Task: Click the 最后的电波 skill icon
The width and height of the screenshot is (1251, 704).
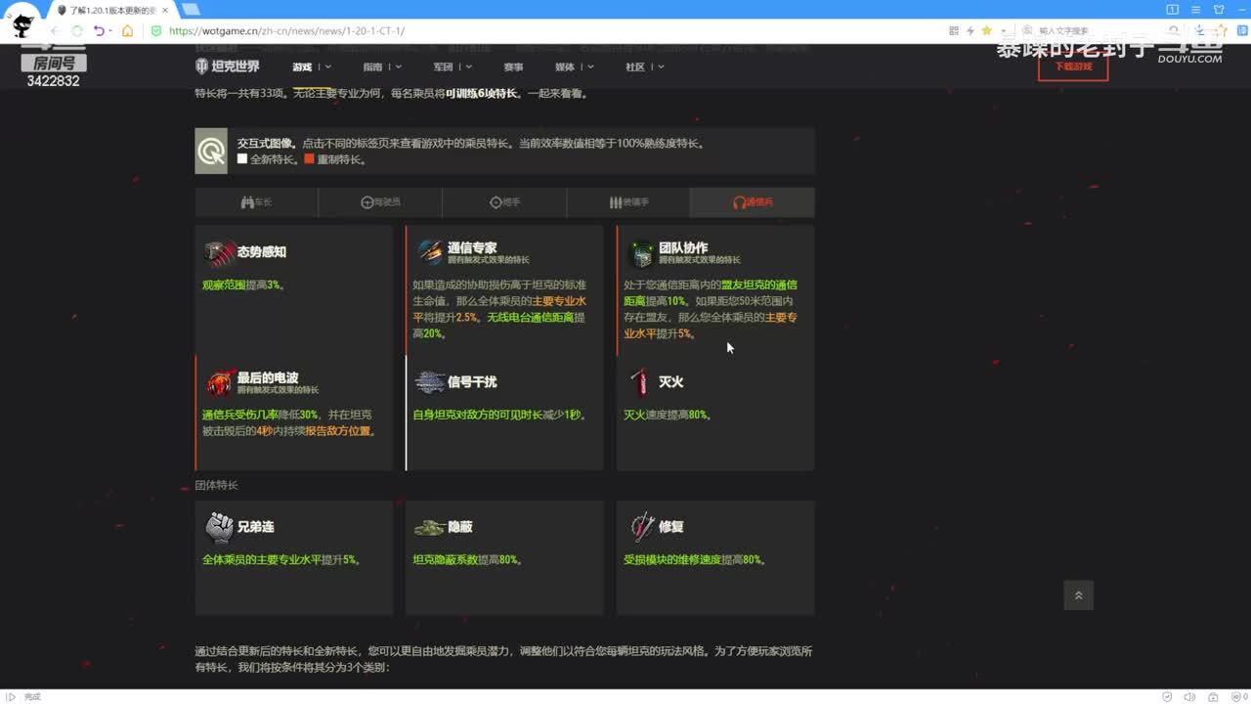Action: point(219,382)
